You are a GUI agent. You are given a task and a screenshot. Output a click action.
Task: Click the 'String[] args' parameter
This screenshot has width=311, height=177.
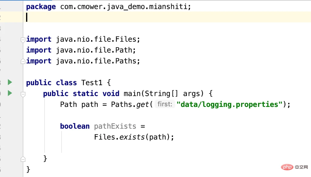point(172,93)
